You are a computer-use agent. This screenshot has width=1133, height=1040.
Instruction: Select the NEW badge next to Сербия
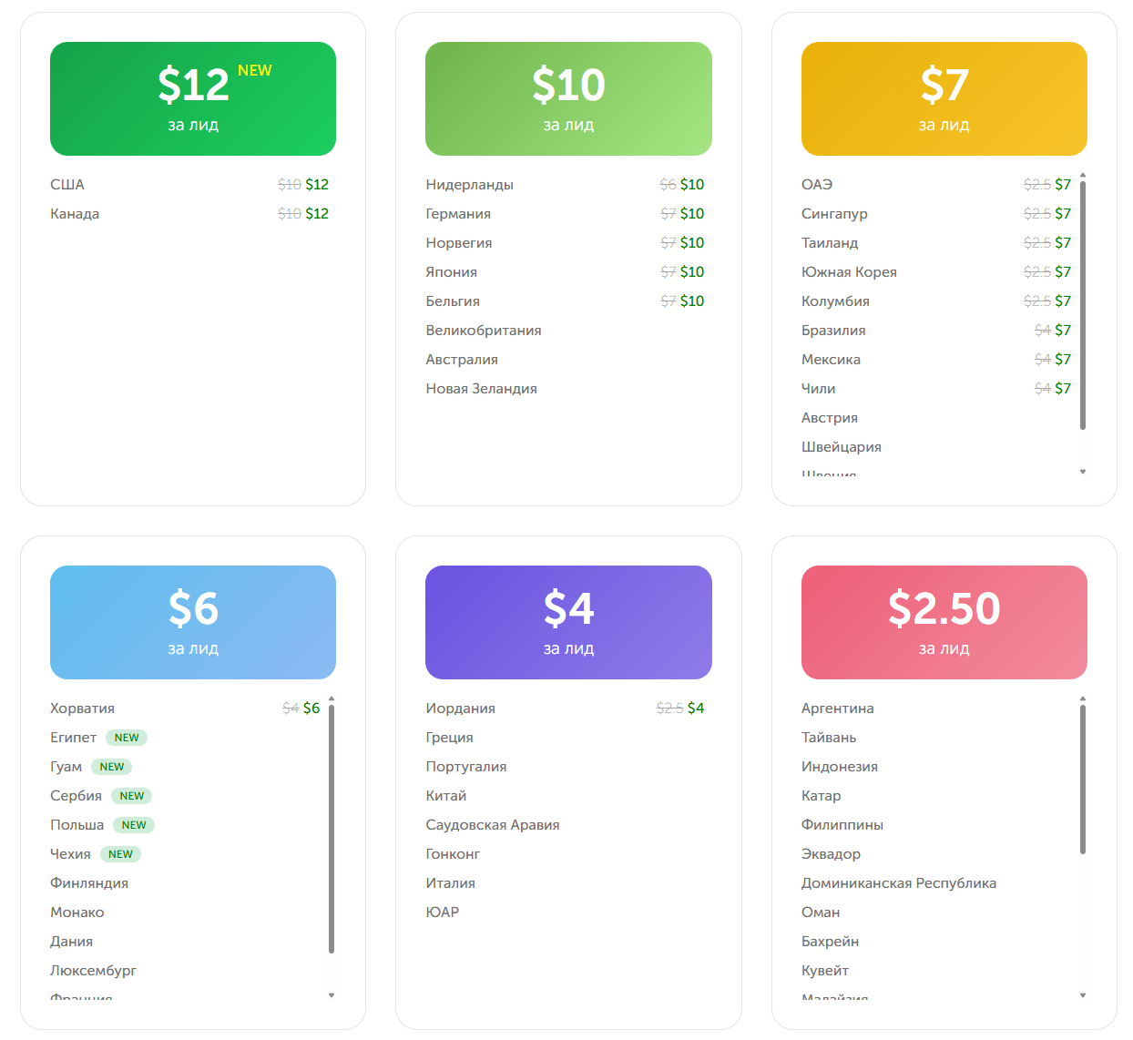coord(131,796)
